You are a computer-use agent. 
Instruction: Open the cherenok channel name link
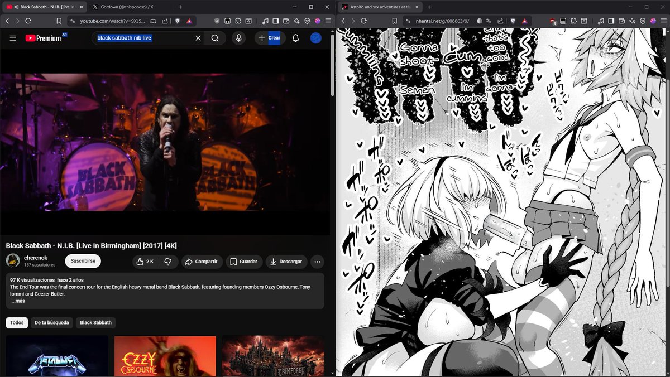coord(36,258)
